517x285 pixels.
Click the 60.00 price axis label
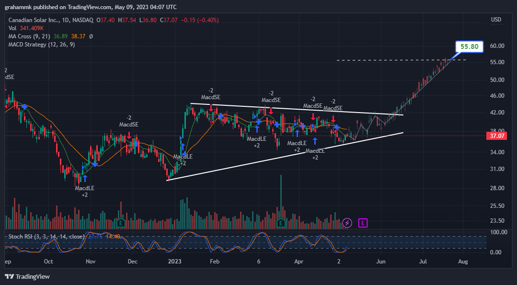pos(497,46)
